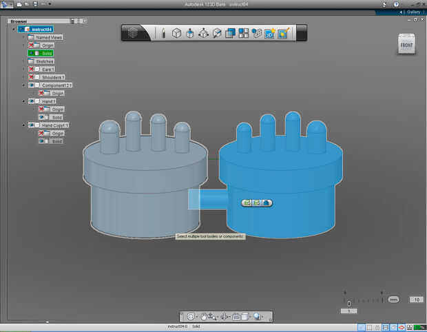This screenshot has height=332, width=427.
Task: Click the mm units button
Action: click(x=393, y=300)
